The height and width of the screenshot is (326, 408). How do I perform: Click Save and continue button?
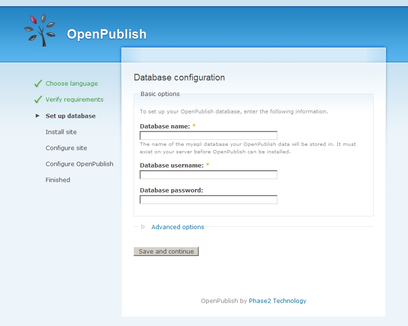[x=166, y=251]
